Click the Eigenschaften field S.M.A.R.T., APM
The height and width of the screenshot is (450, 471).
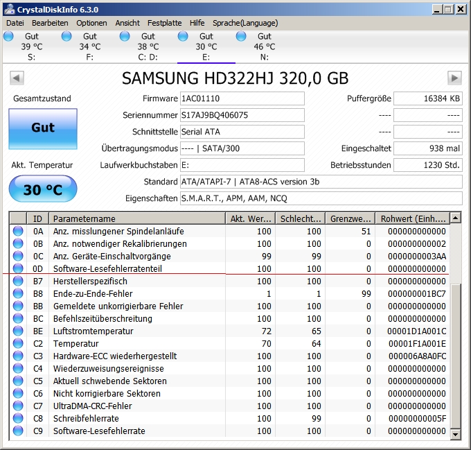coord(321,198)
